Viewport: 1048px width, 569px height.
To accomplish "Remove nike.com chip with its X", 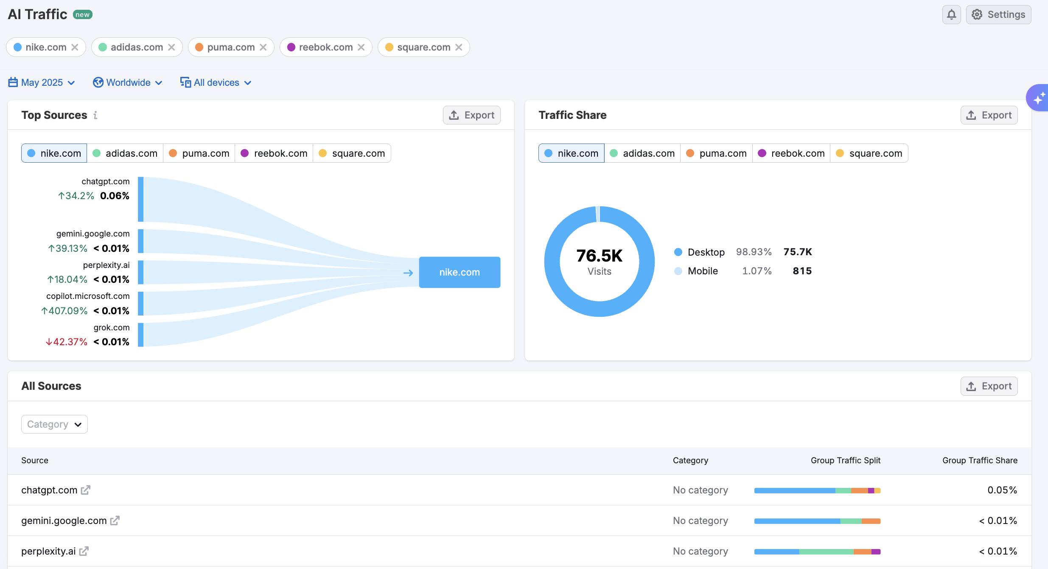I will pos(75,47).
